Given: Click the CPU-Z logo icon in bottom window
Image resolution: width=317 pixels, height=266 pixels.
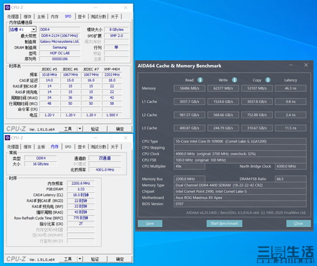Looking at the screenshot, I should pyautogui.click(x=7, y=138).
